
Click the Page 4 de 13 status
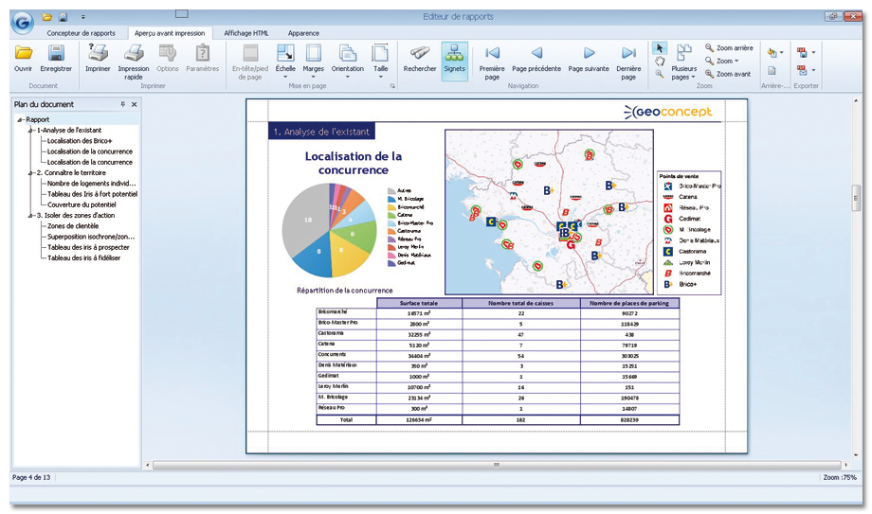pos(31,478)
